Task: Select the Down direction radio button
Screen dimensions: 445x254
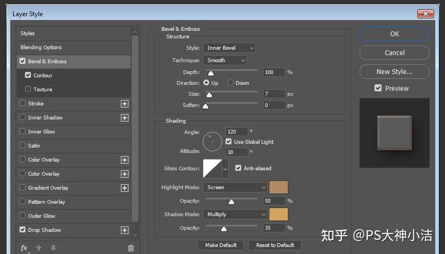Action: coord(230,83)
